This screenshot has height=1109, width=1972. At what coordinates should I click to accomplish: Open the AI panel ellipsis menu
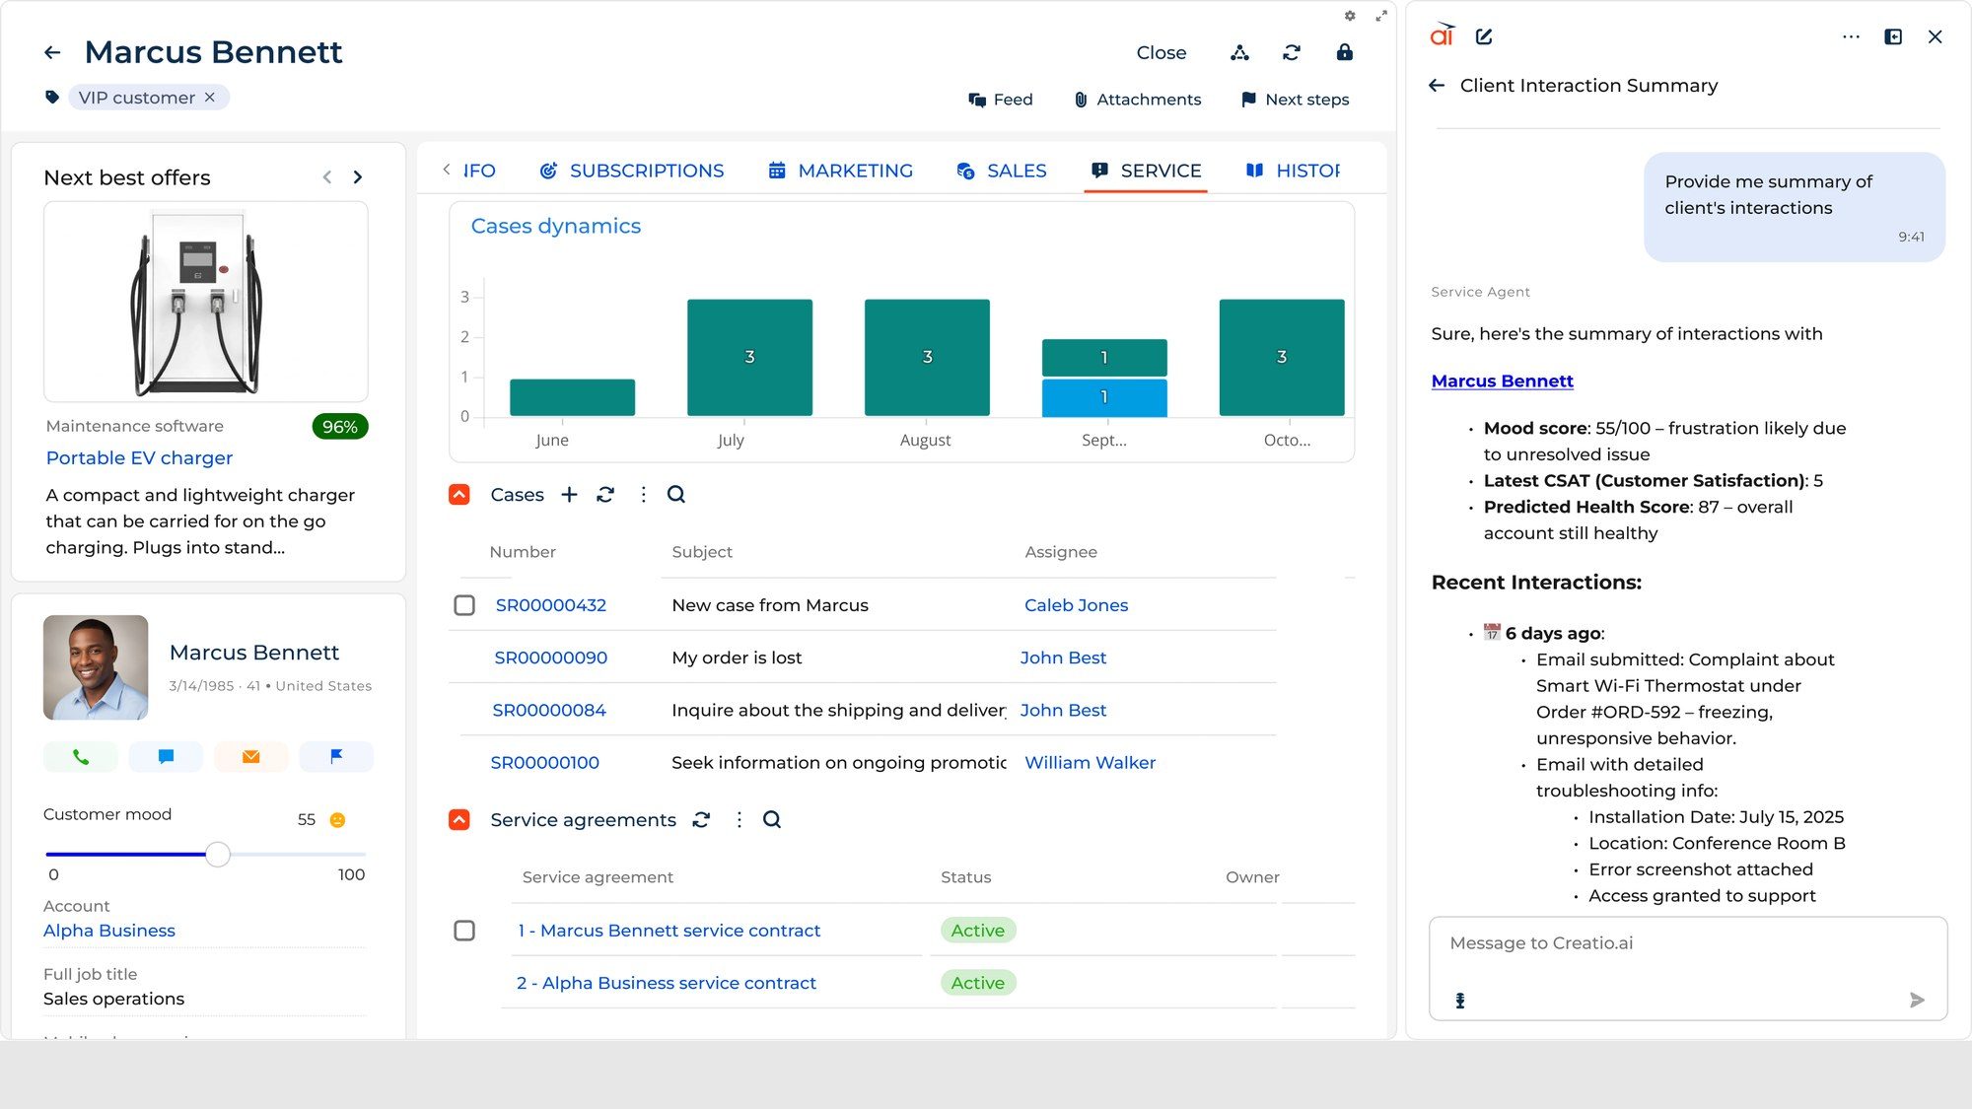pyautogui.click(x=1851, y=36)
